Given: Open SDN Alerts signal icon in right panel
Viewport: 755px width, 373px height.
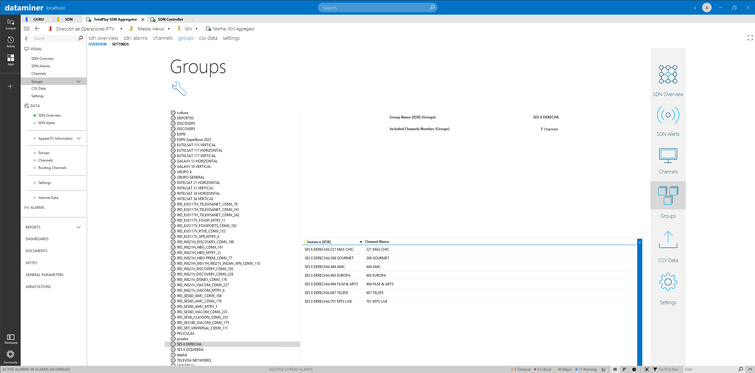Looking at the screenshot, I should pos(668,115).
